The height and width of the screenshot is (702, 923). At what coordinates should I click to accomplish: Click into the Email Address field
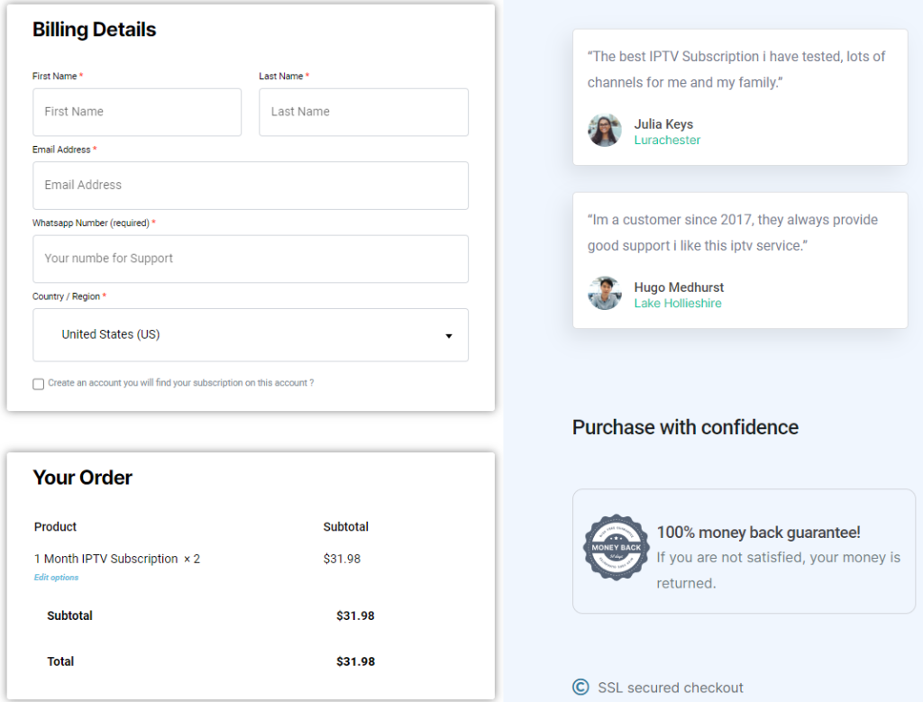coord(250,186)
